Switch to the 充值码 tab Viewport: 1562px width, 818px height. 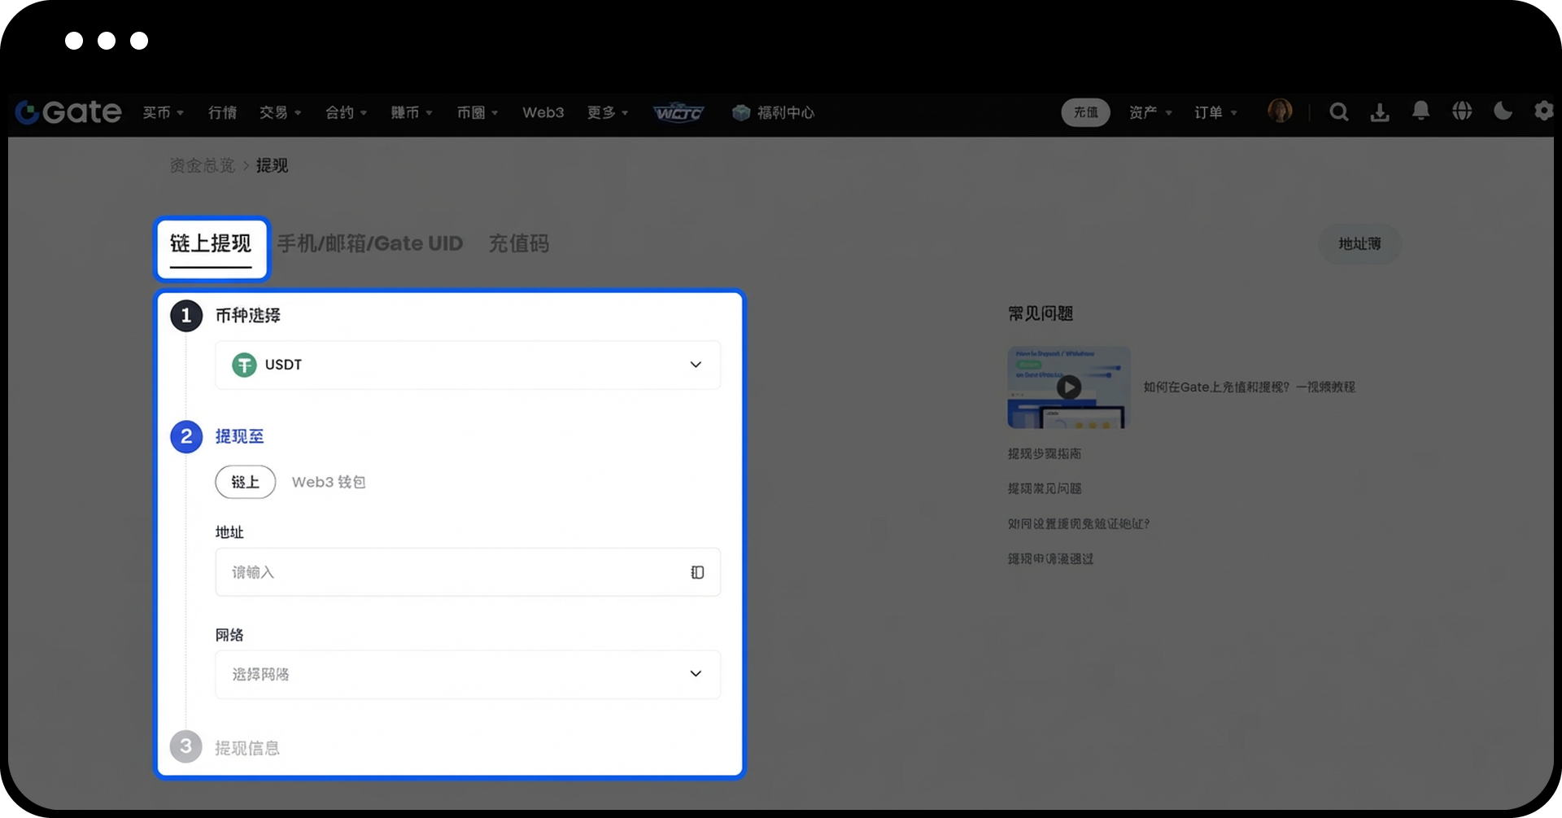pyautogui.click(x=518, y=243)
